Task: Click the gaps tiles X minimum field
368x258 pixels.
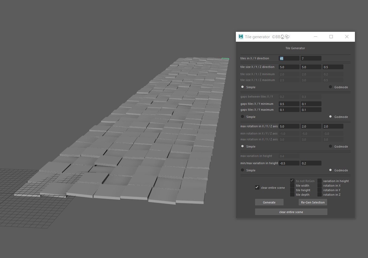Action: coord(289,104)
